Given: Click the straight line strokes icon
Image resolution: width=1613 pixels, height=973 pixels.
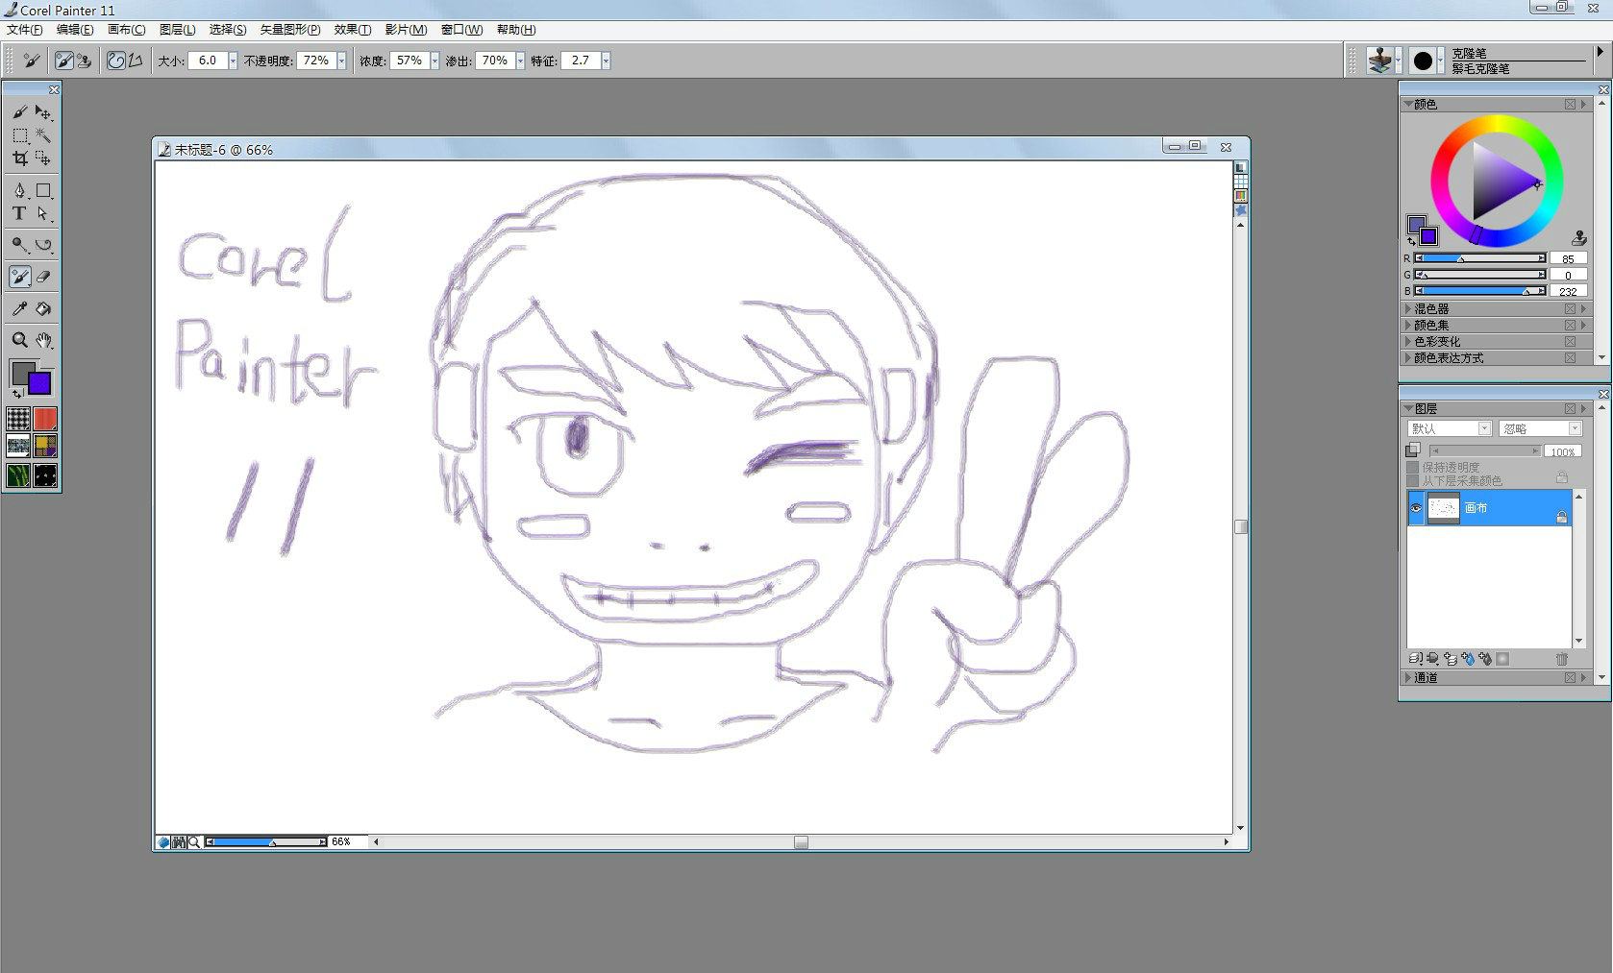Looking at the screenshot, I should [136, 61].
